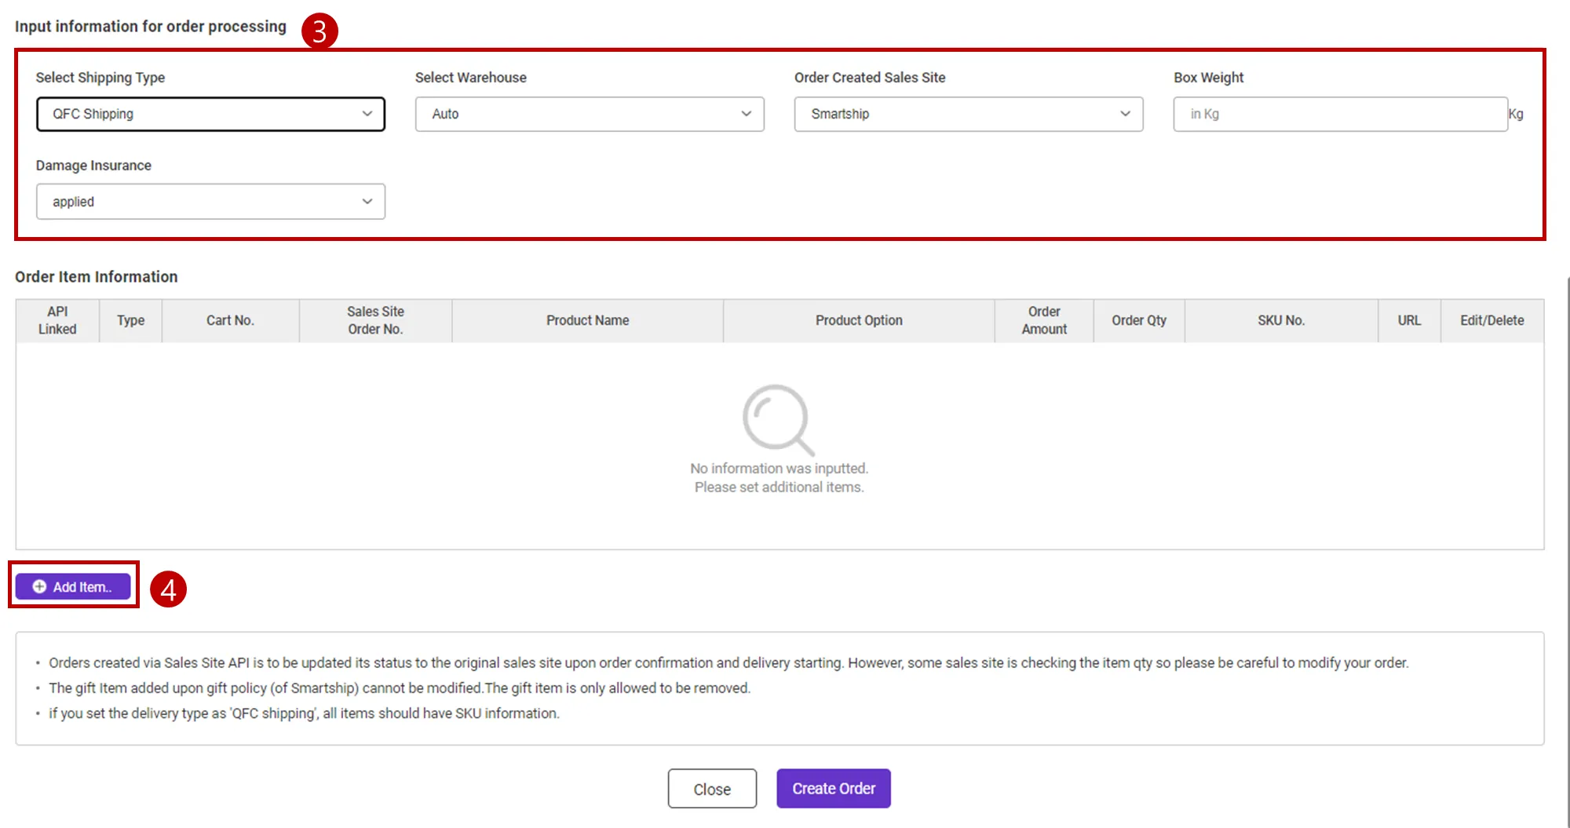Click the plus icon on Add Item
The image size is (1570, 828).
point(39,586)
